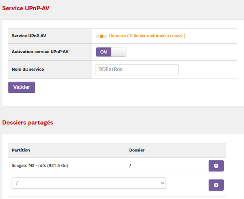Click the Démarré status text

click(117, 36)
